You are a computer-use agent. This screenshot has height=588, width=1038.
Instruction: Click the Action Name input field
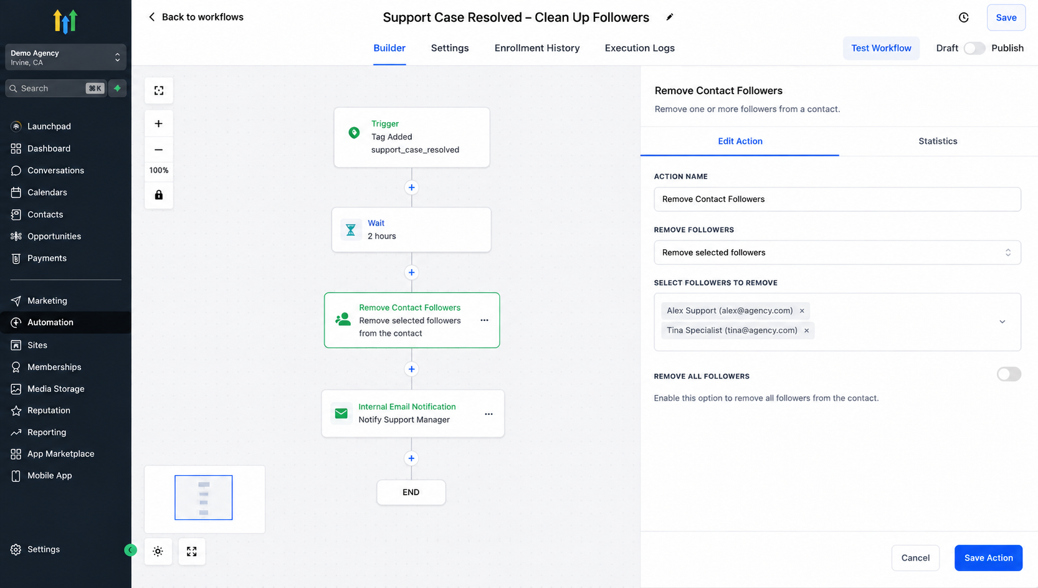[837, 199]
